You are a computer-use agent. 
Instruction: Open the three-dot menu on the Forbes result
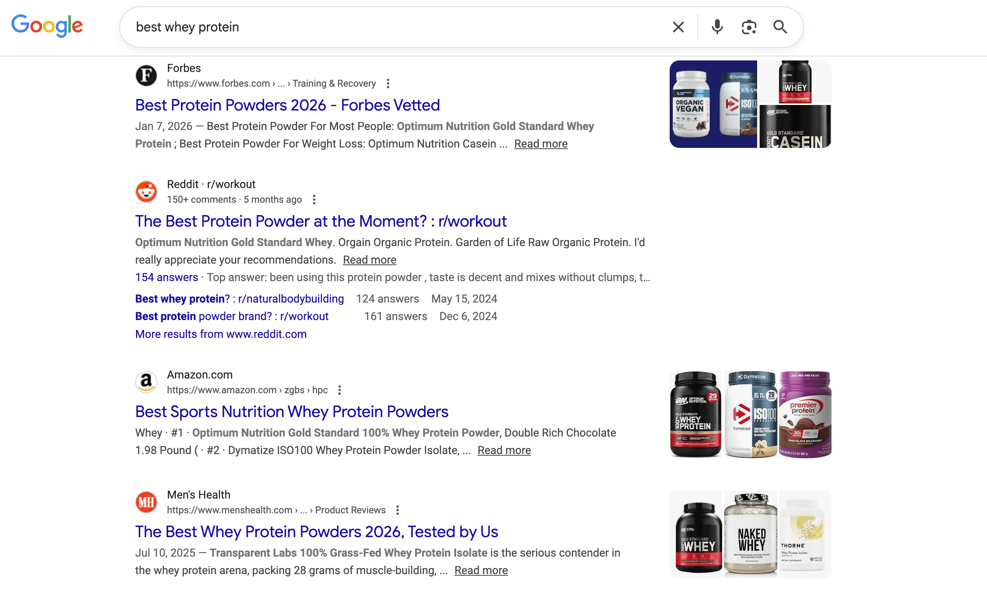click(388, 83)
